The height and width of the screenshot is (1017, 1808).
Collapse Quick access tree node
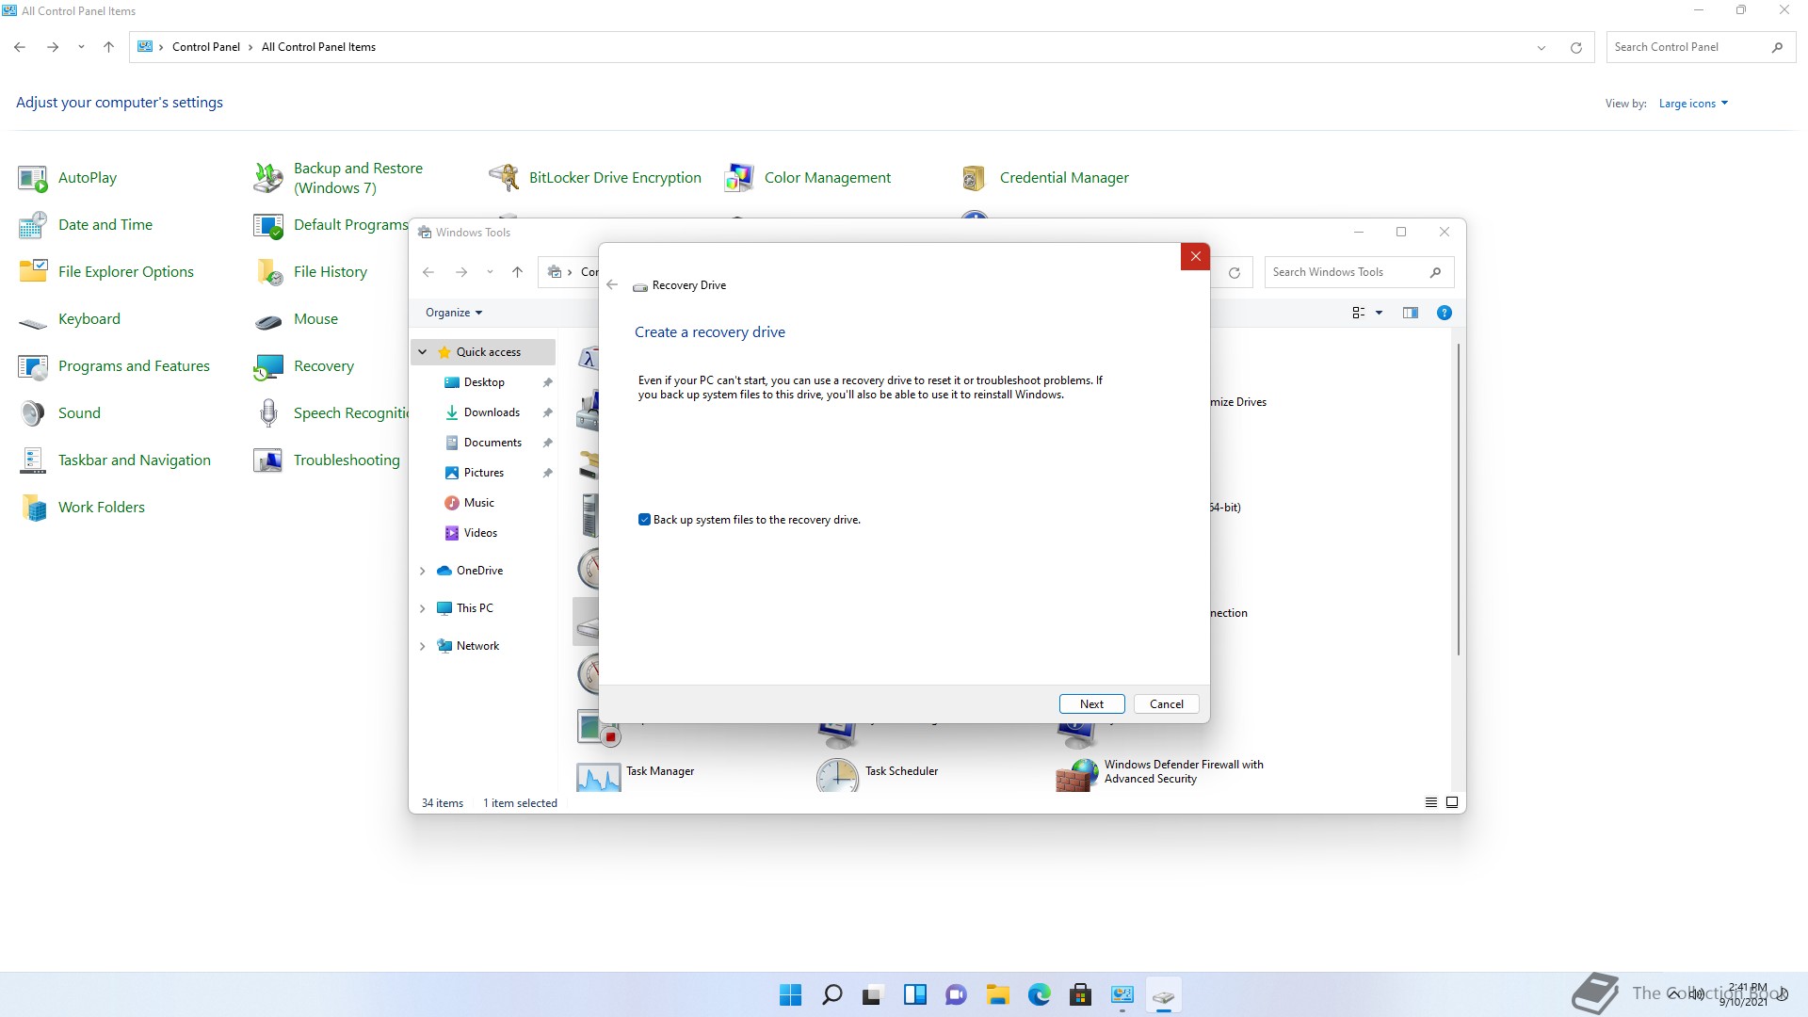pos(423,352)
